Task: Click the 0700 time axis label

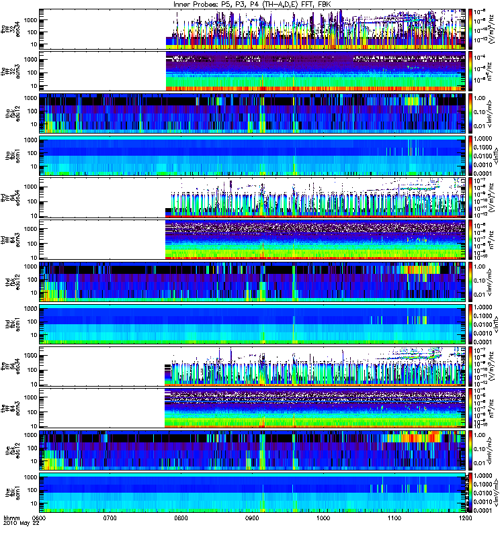Action: tap(110, 518)
